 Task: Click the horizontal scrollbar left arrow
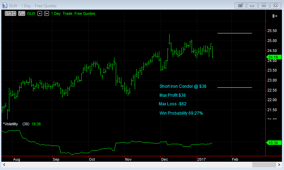pyautogui.click(x=4, y=165)
